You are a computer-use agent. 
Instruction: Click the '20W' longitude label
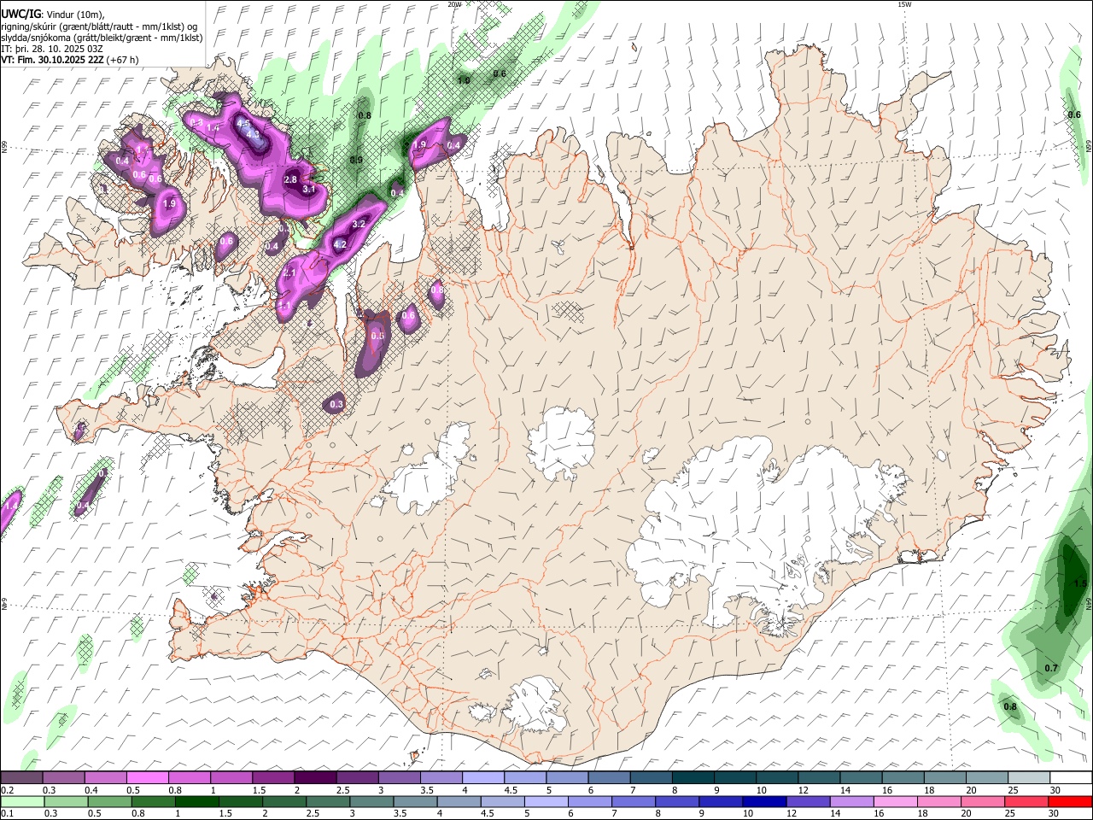click(x=455, y=4)
